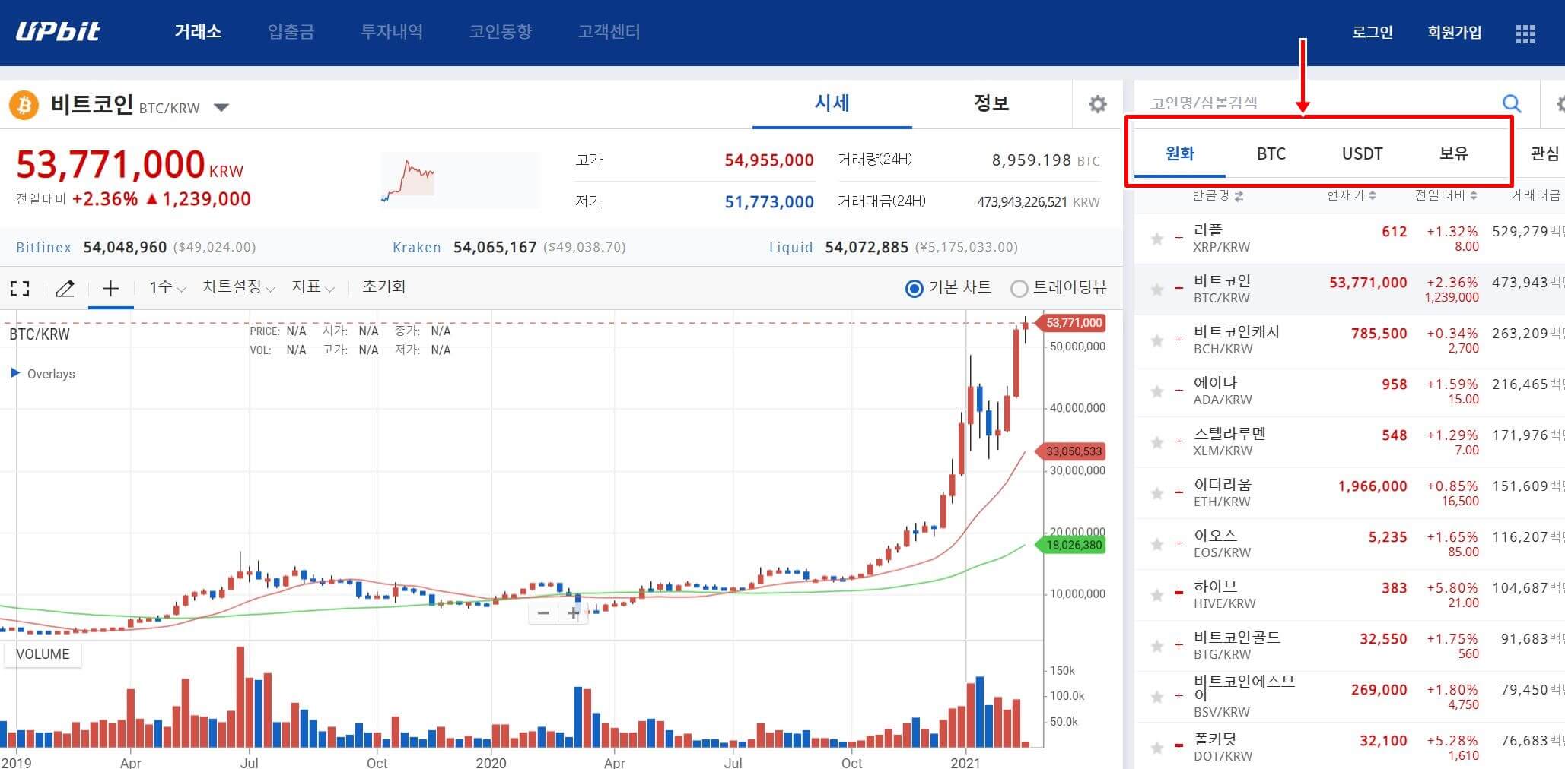Open the 1주 interval dropdown
The image size is (1565, 769).
167,287
